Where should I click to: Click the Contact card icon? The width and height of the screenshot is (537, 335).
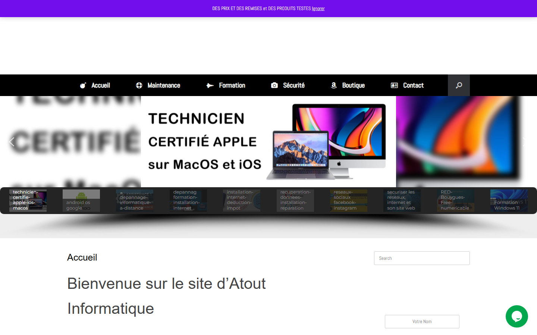[394, 85]
